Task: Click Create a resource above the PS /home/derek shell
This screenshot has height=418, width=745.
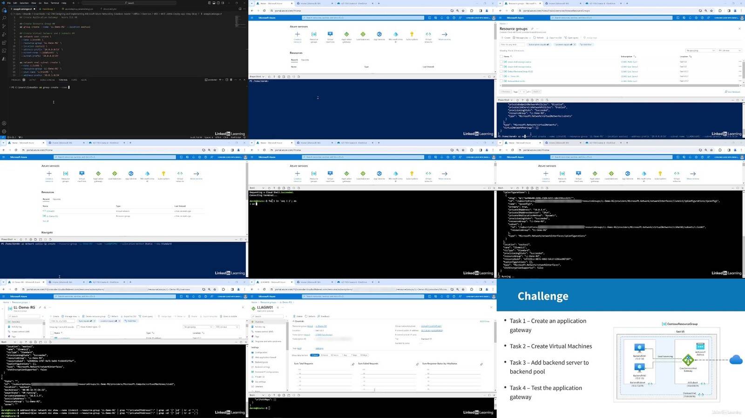Action: coord(298,36)
